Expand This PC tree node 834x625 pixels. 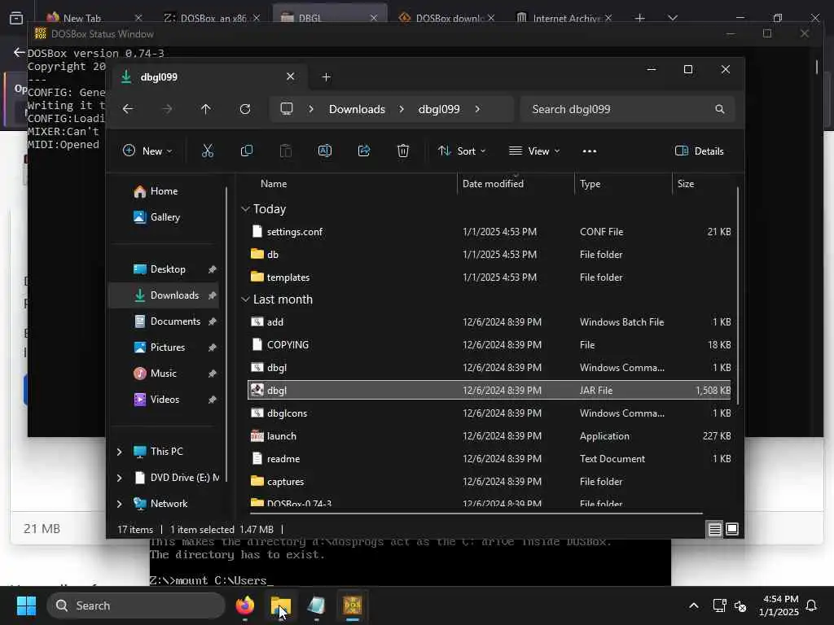[x=119, y=451]
